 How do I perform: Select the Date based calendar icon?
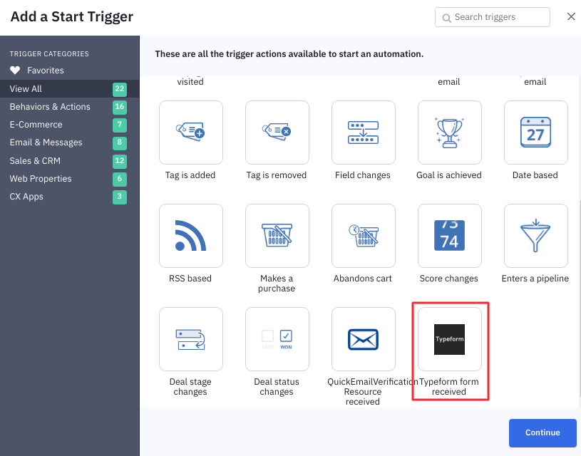point(536,133)
